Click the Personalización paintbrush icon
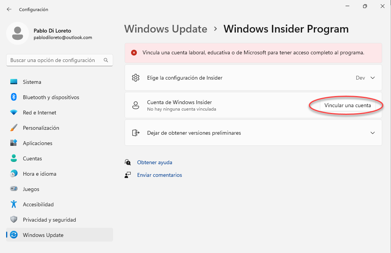Image resolution: width=391 pixels, height=253 pixels. [14, 128]
